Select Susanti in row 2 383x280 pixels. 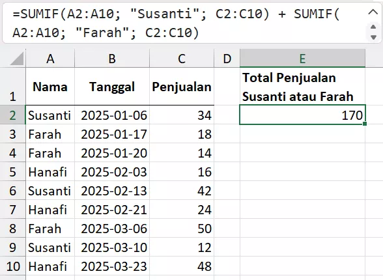[x=50, y=115]
